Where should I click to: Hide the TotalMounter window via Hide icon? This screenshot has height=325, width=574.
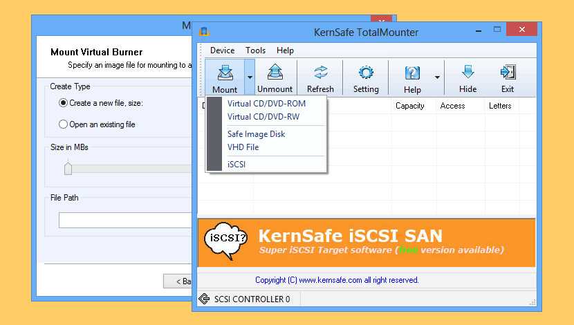467,73
